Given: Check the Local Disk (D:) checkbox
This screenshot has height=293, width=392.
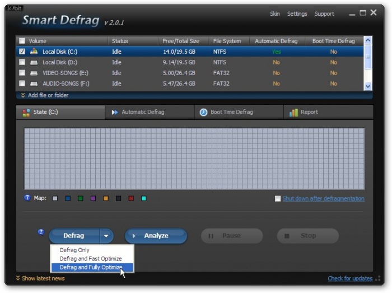Looking at the screenshot, I should (x=22, y=62).
